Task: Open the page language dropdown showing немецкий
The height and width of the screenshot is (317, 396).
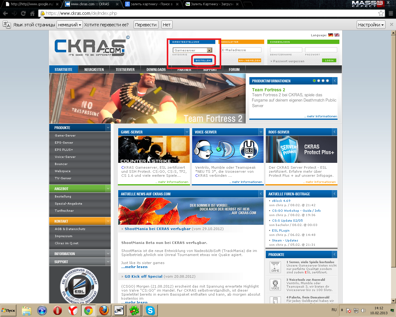Action: click(x=70, y=25)
